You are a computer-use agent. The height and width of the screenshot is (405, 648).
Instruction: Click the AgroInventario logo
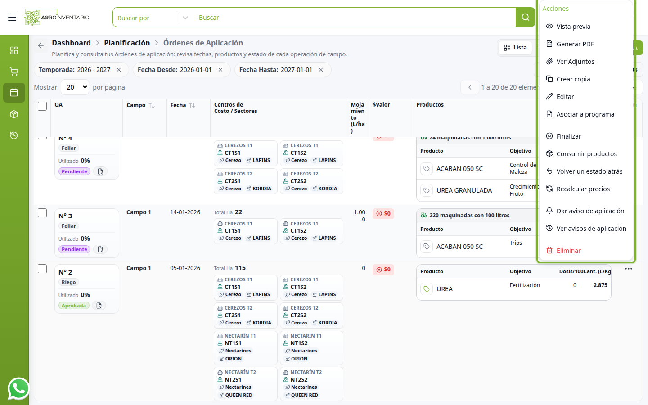(x=57, y=17)
